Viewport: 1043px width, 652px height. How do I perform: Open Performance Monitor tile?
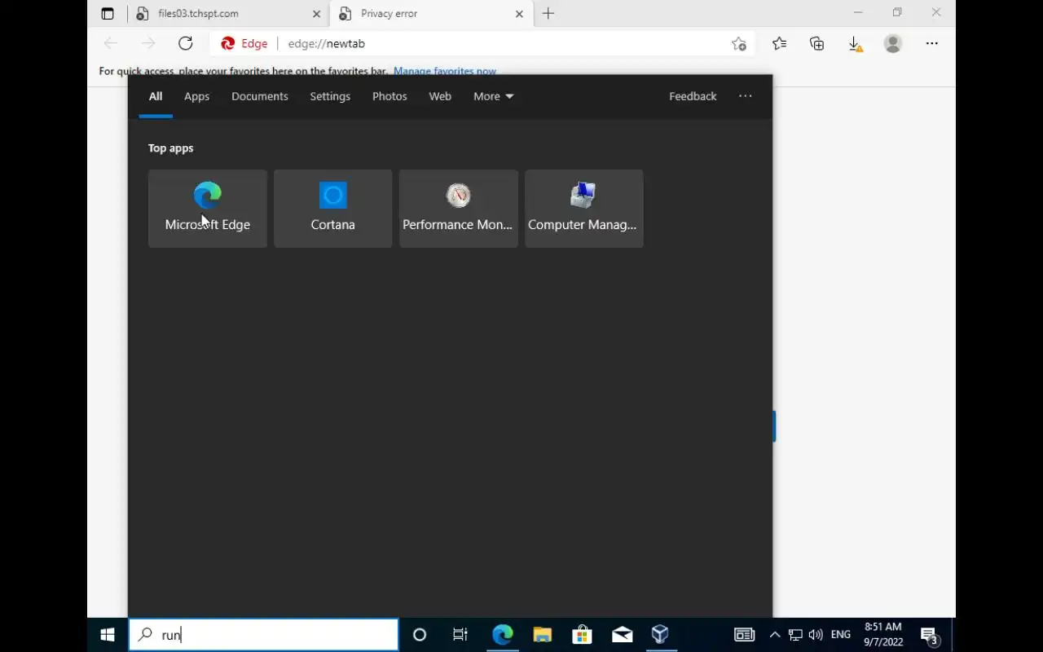coord(458,209)
